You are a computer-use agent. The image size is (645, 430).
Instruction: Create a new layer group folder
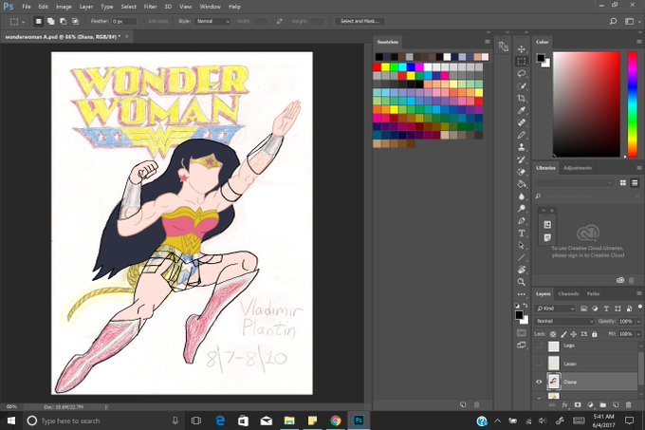[602, 405]
